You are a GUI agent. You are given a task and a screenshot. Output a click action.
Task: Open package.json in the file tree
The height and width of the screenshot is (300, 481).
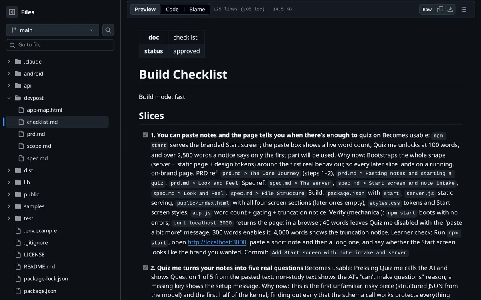(x=40, y=291)
